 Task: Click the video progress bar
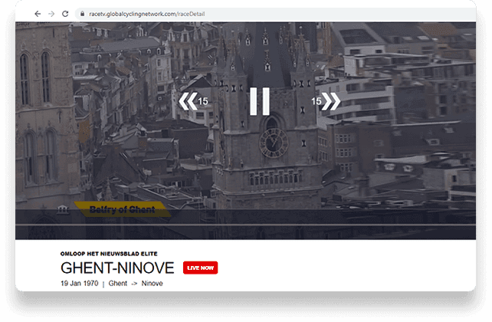pyautogui.click(x=245, y=225)
